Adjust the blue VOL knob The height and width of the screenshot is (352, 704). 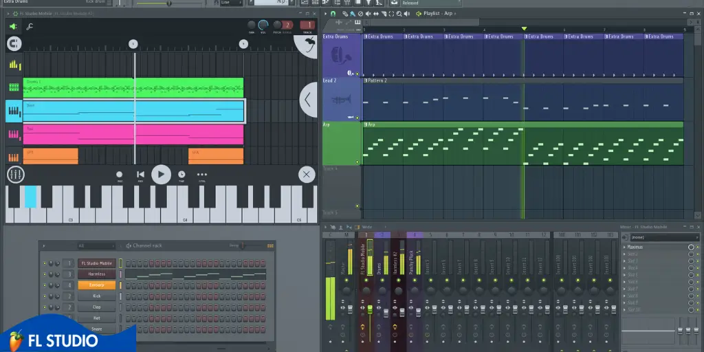pyautogui.click(x=263, y=25)
